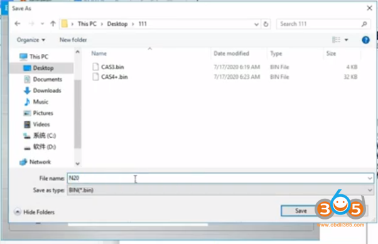The height and width of the screenshot is (244, 378).
Task: Click the folder icon in address bar
Action: click(65, 24)
